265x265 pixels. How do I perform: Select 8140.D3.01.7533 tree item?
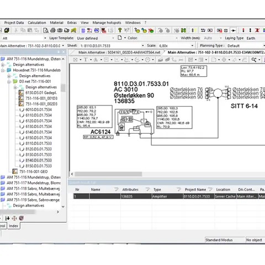39,160
